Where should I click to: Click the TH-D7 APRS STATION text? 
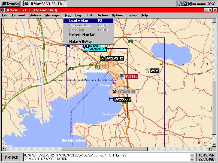pyautogui.click(x=52, y=159)
